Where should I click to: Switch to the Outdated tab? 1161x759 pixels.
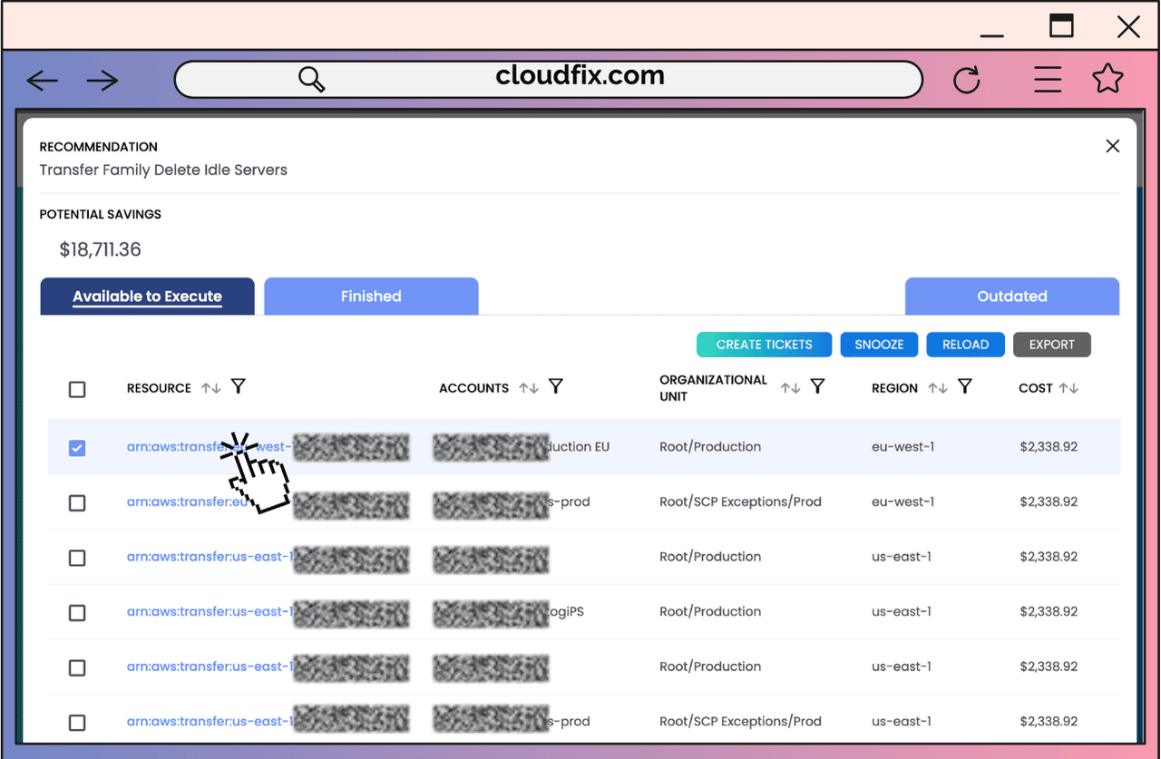pyautogui.click(x=1012, y=297)
